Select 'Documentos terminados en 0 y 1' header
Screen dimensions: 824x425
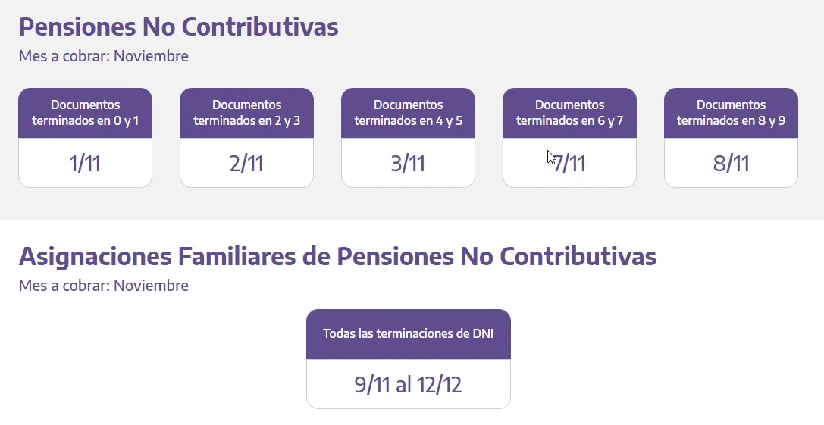pos(85,113)
